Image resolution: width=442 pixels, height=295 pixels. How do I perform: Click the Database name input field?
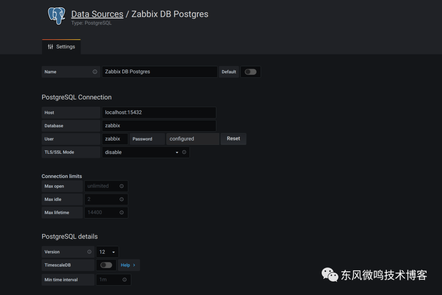point(159,126)
